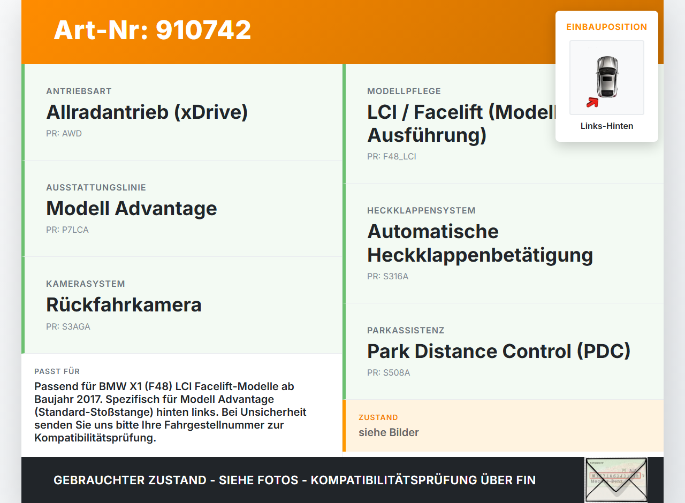Select the Automatische Heckklappenbetätigung card
The image size is (685, 503).
(x=503, y=243)
